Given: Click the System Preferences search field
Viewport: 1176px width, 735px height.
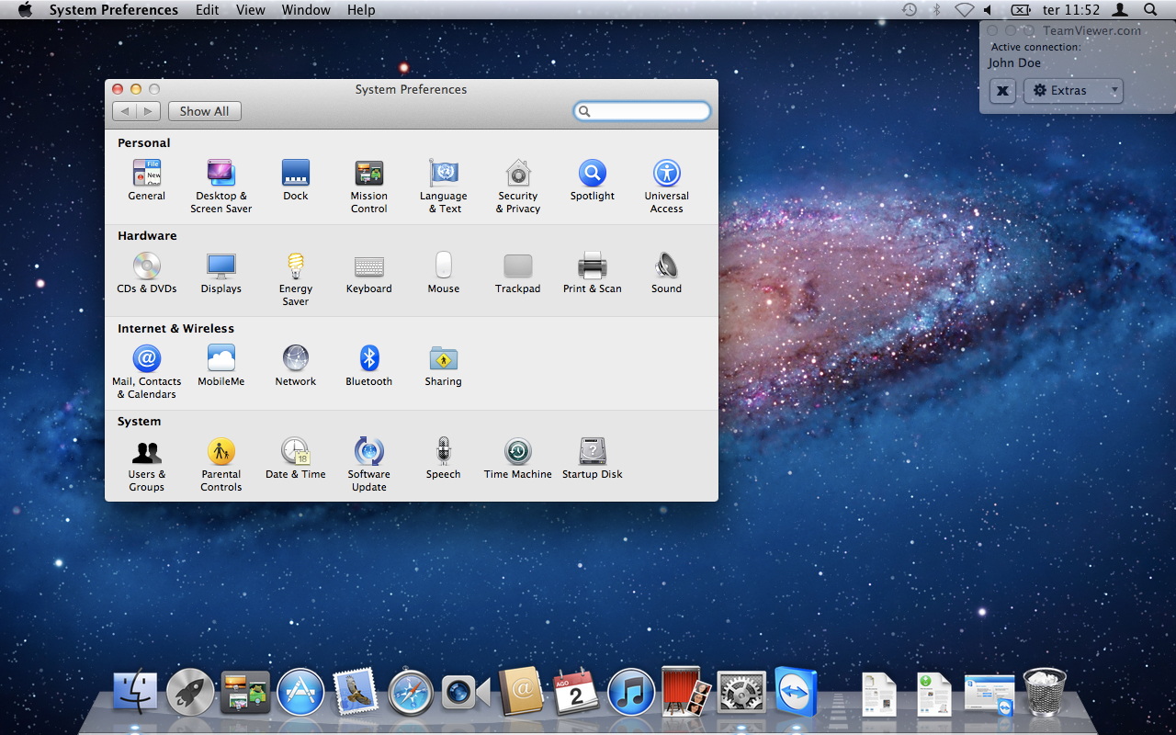Looking at the screenshot, I should coord(648,111).
